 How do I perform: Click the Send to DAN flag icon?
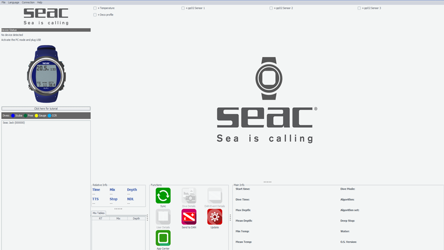pos(189,217)
